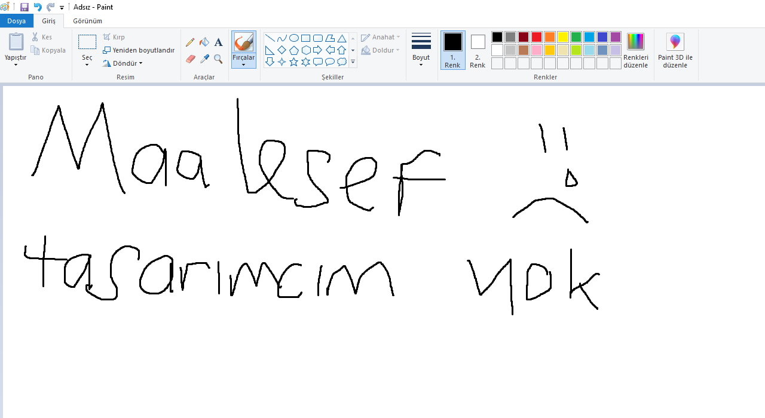The width and height of the screenshot is (765, 418).
Task: Open the Dosya menu
Action: [17, 21]
